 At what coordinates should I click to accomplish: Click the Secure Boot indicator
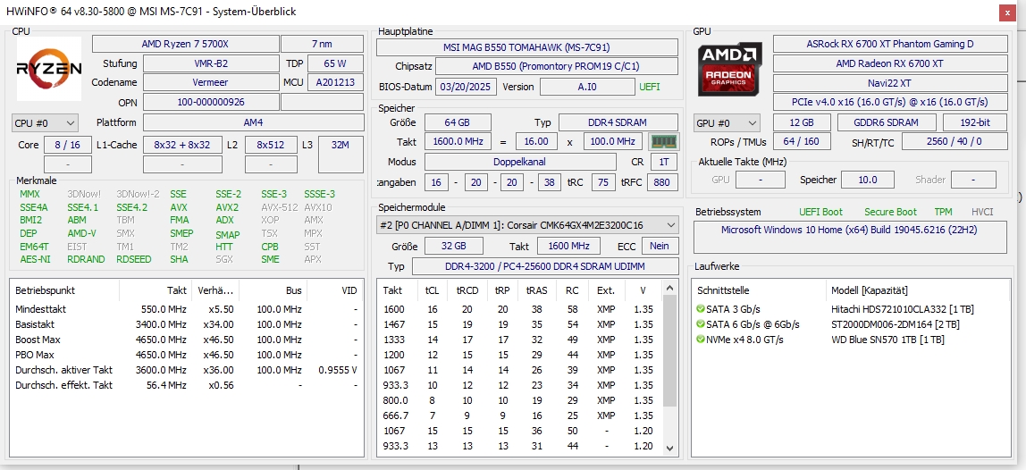click(890, 212)
